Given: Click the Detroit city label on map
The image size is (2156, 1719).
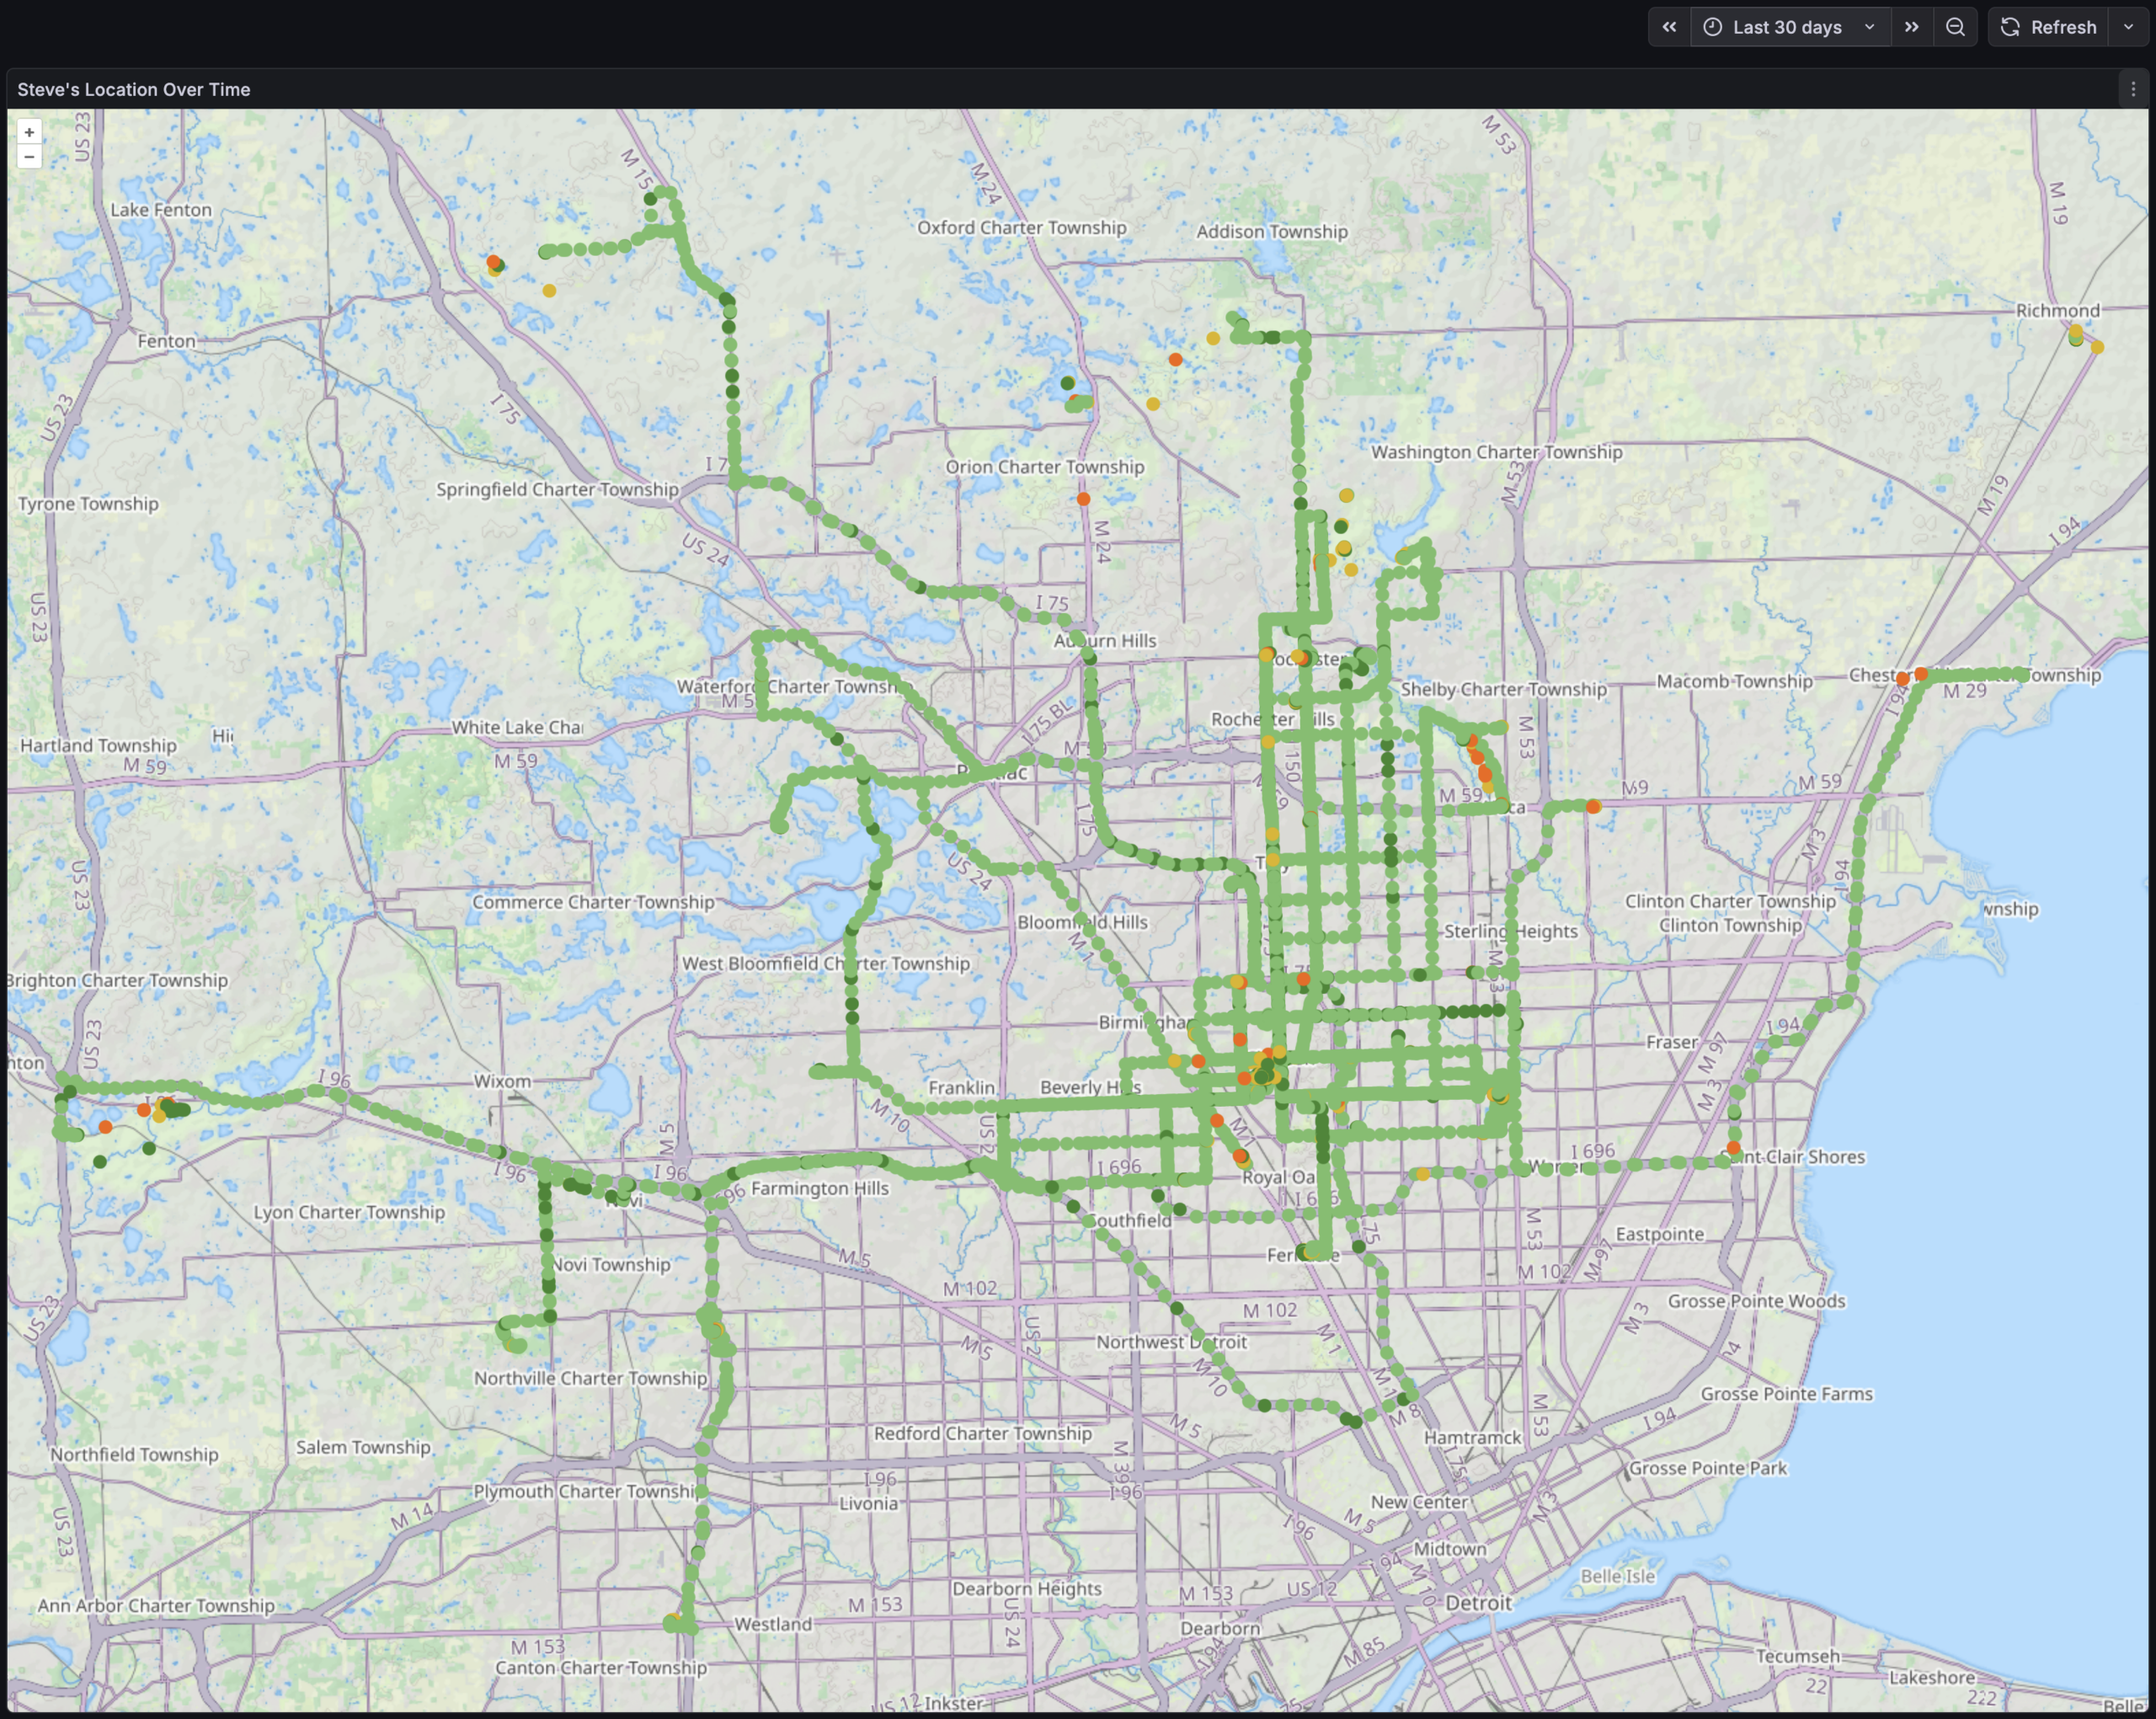Looking at the screenshot, I should 1478,1602.
